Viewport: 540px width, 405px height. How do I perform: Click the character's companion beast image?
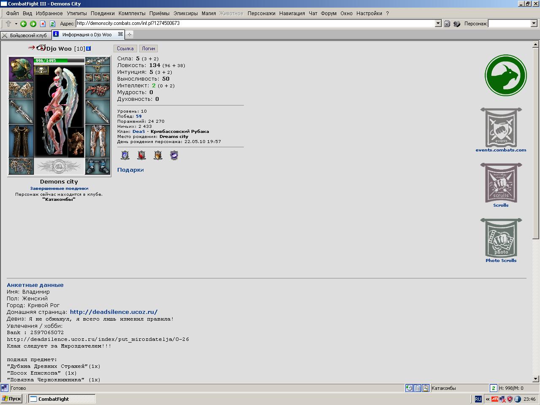[x=76, y=143]
